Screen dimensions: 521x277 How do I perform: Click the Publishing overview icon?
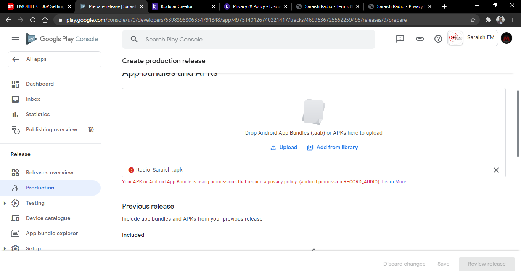(15, 130)
